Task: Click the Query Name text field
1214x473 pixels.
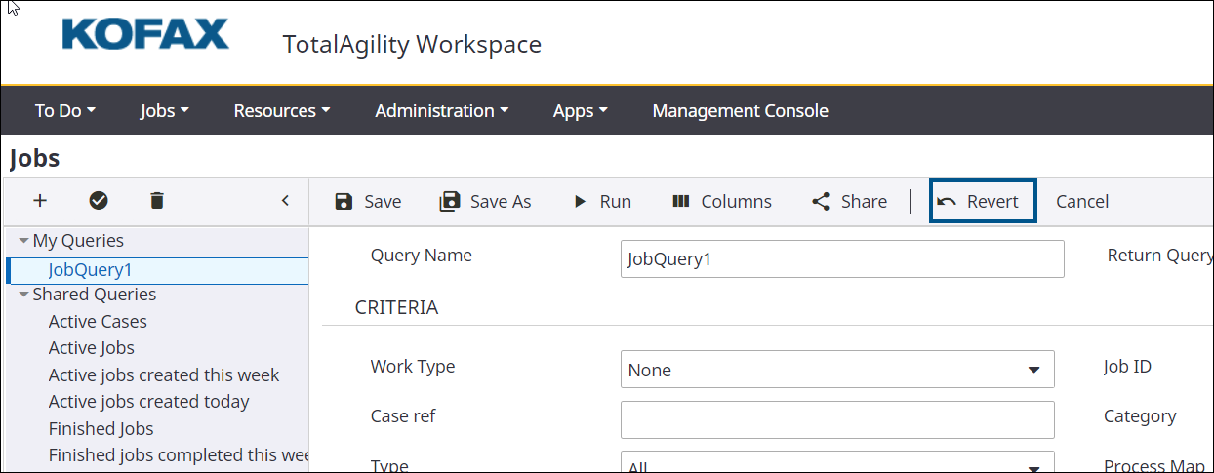Action: 841,259
